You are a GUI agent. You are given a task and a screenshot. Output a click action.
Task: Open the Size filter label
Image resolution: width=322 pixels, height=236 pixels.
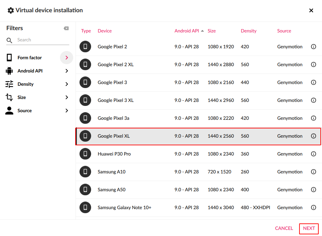pyautogui.click(x=22, y=97)
